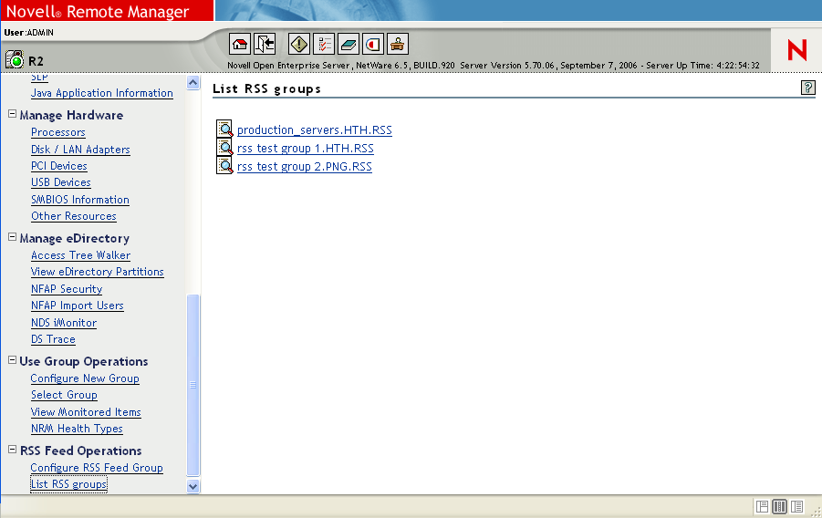Click magnifier icon beside rss test group 1.HTH.RSS

pos(225,148)
